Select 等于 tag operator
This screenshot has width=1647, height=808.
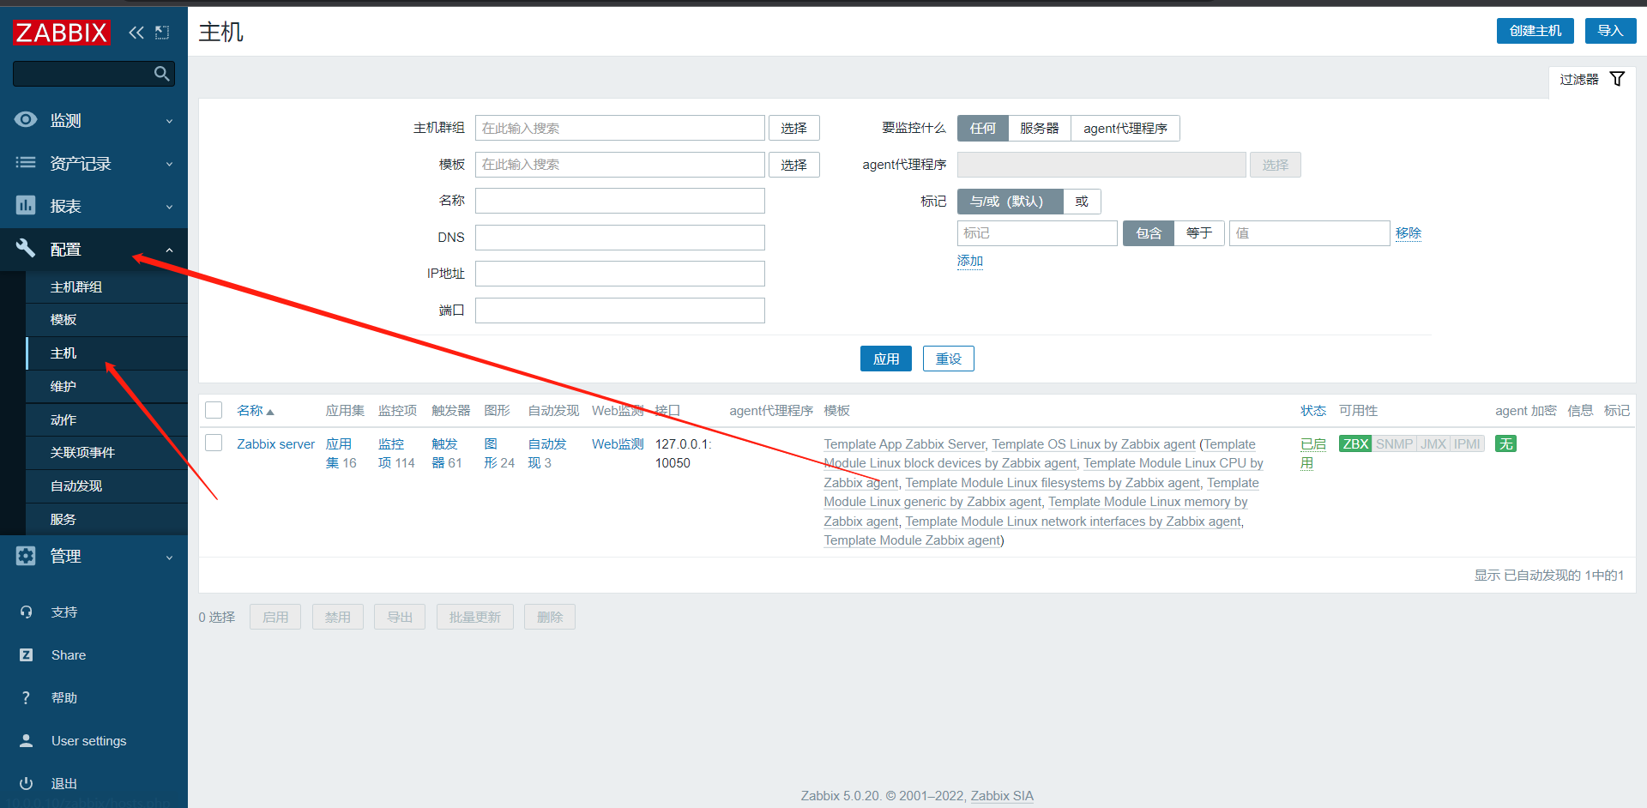click(x=1199, y=233)
